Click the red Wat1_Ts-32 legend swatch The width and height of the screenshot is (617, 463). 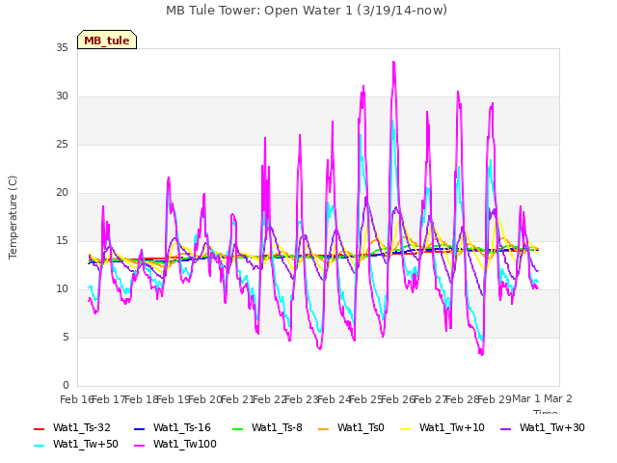click(39, 429)
